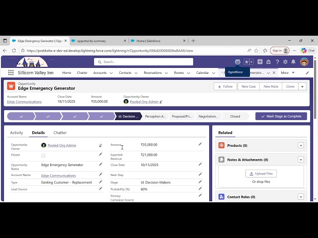Open the Favorites star icon

click(x=246, y=62)
